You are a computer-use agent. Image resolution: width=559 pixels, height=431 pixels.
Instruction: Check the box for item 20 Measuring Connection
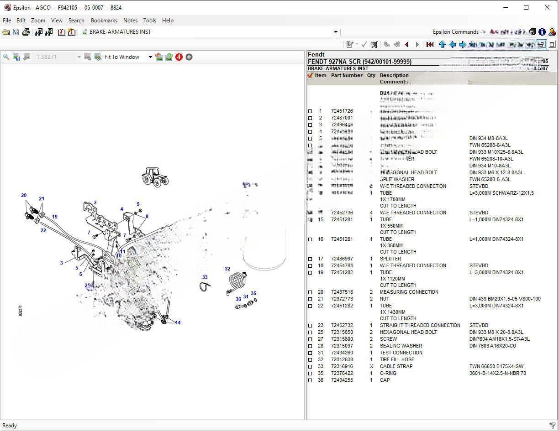point(310,292)
